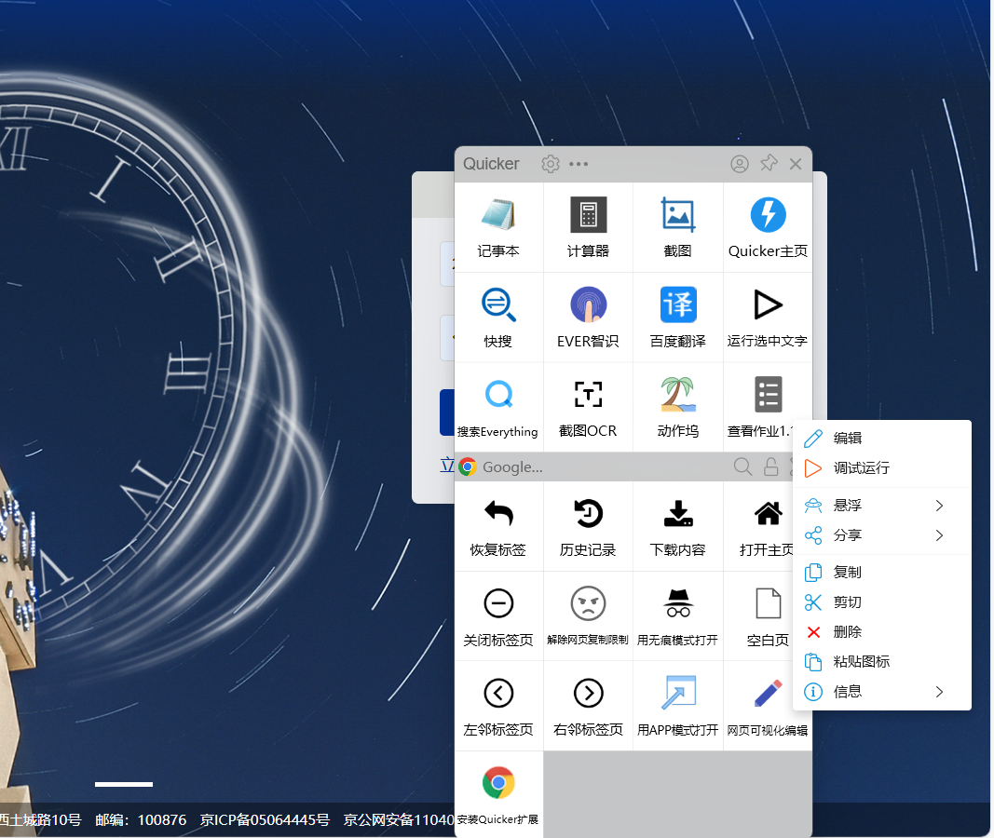This screenshot has height=838, width=994.
Task: Expand the 悬浮 submenu
Action: (882, 506)
